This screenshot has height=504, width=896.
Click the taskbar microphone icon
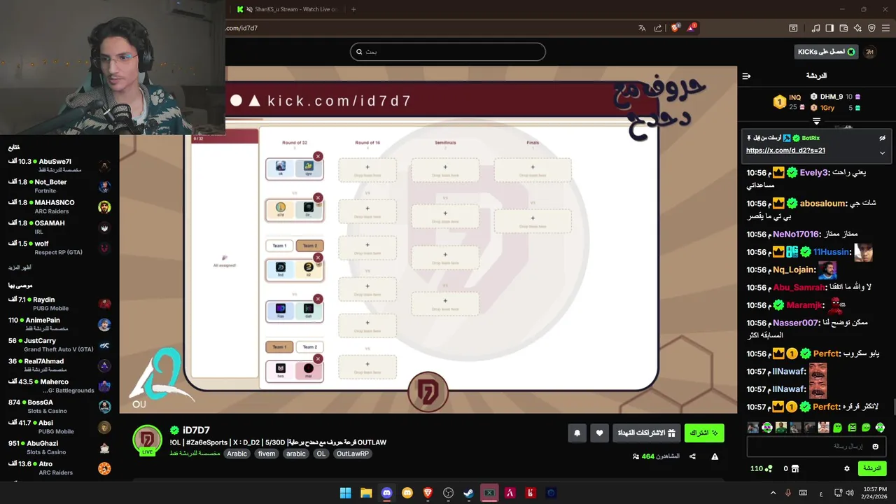788,493
